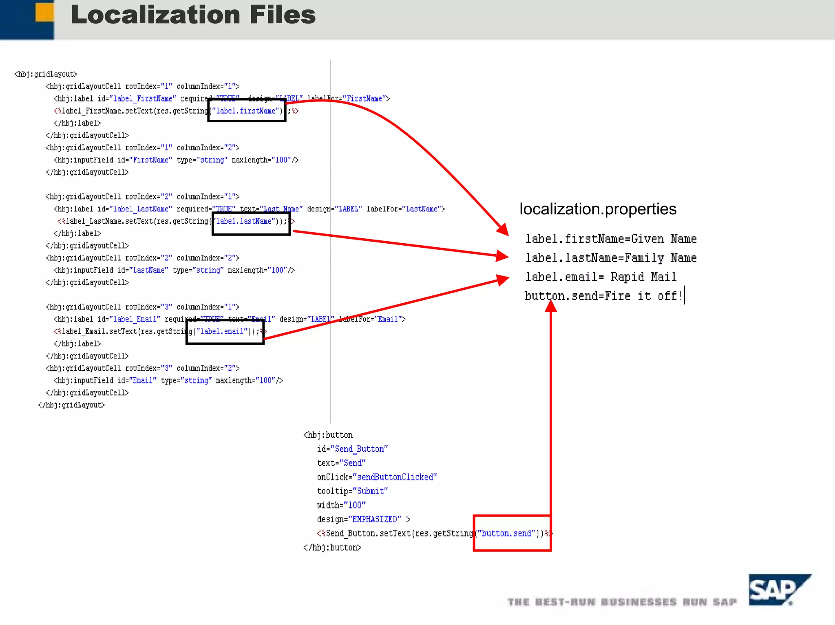Select the line 'label.email= Rapid Mail'
Viewport: 835px width, 625px height.
click(601, 277)
